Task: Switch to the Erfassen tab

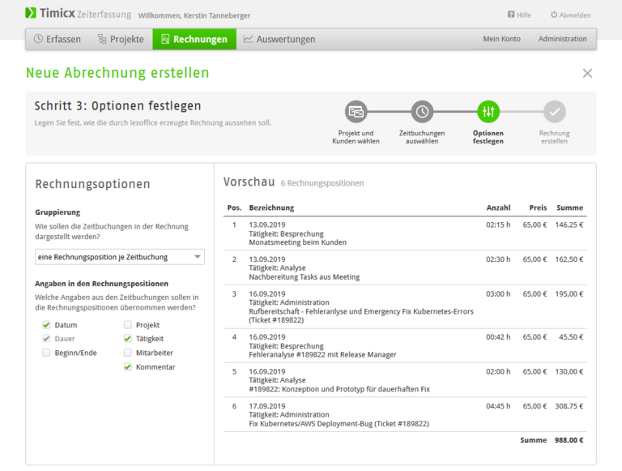Action: tap(58, 39)
